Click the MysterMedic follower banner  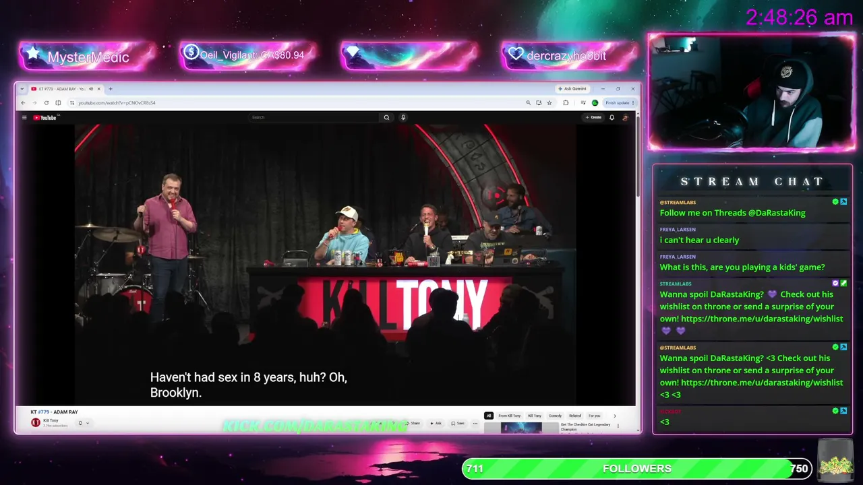click(87, 56)
